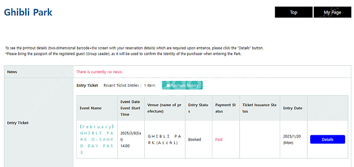Click the '2025/2/8(Sat) 14:00' event date cell

click(131, 139)
